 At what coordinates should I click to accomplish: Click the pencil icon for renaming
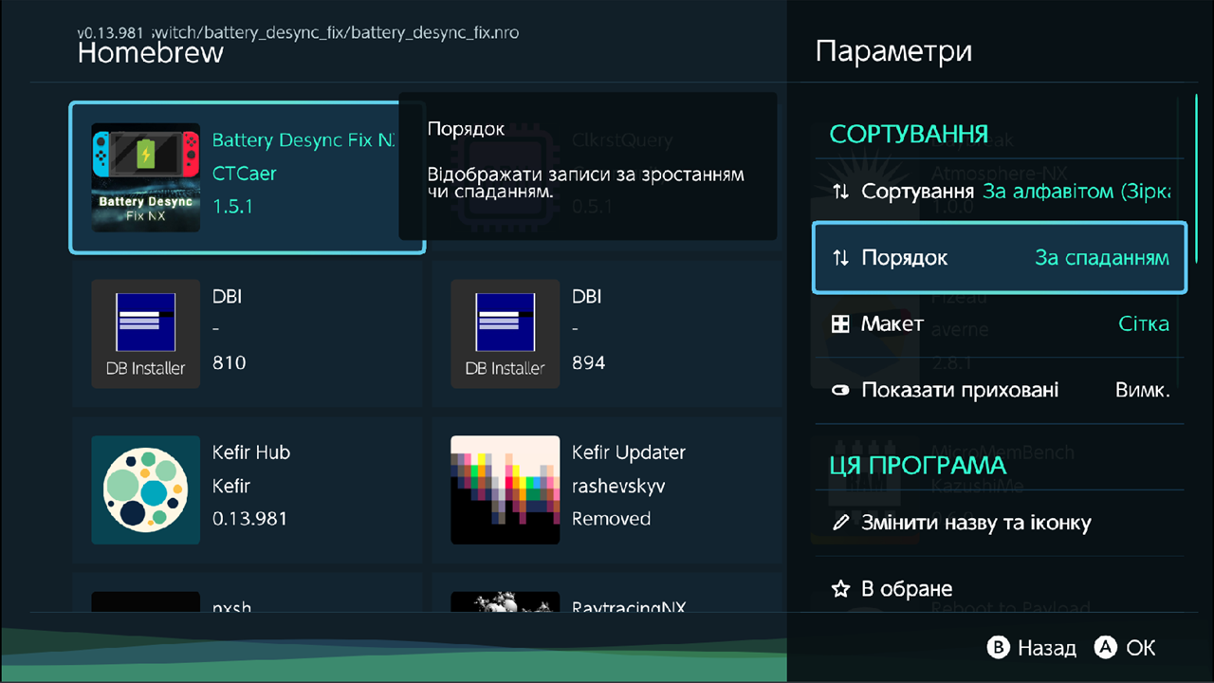840,523
